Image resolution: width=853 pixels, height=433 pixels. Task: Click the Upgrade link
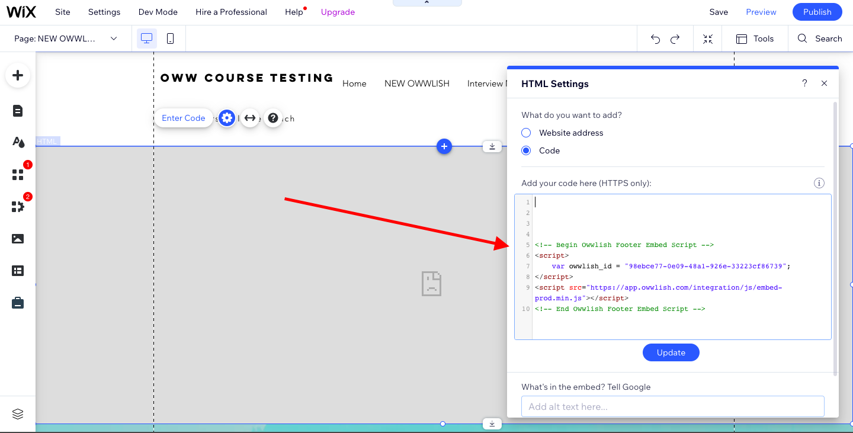pos(338,12)
